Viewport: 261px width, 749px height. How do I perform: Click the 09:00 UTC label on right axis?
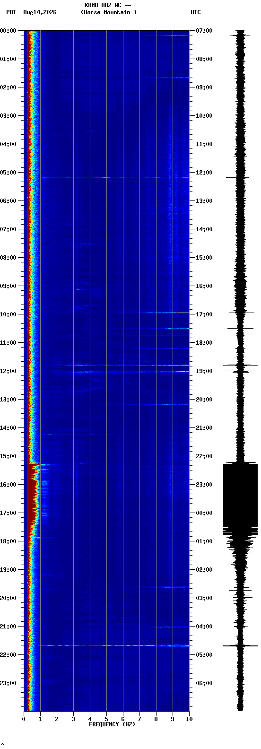pos(204,87)
